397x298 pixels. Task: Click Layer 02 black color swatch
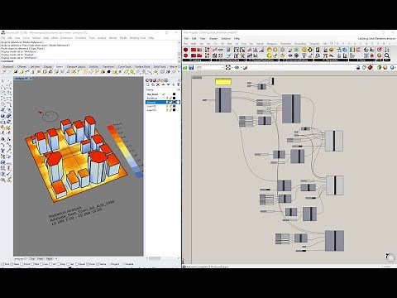click(x=174, y=106)
